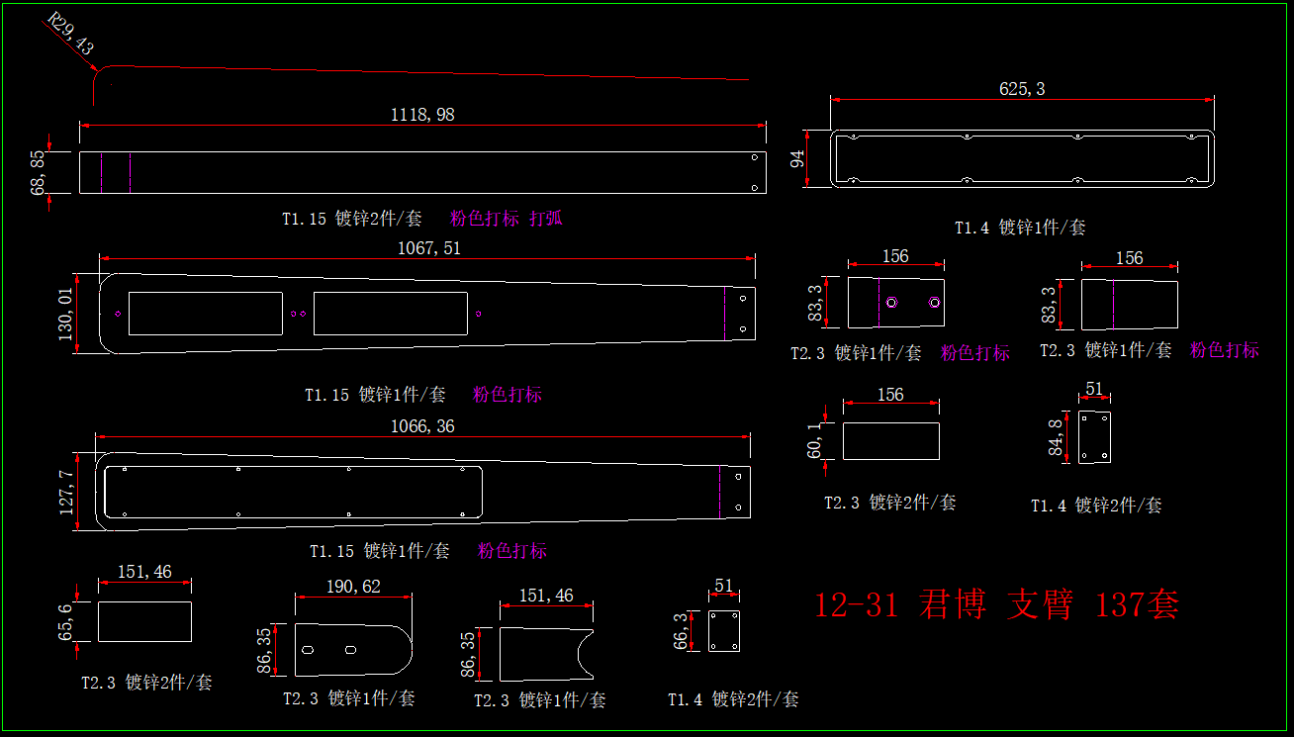This screenshot has width=1294, height=737.
Task: Select the left slot hole in the 190,62 bracket
Action: pyautogui.click(x=309, y=650)
